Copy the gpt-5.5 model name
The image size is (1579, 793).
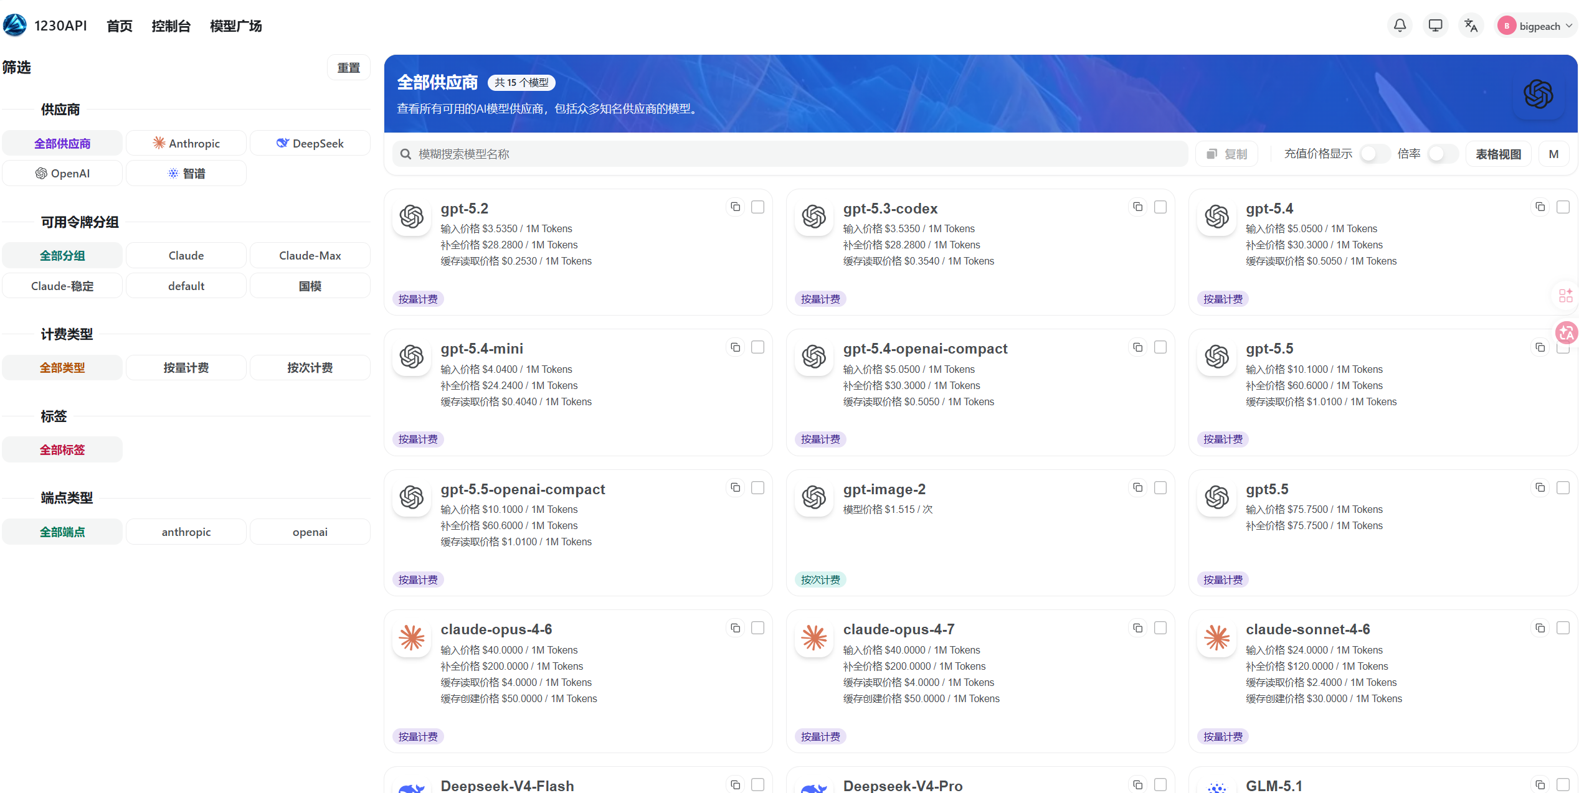(1540, 347)
